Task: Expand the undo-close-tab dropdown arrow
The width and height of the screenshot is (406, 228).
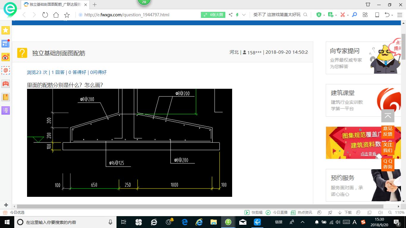Action: (392, 15)
